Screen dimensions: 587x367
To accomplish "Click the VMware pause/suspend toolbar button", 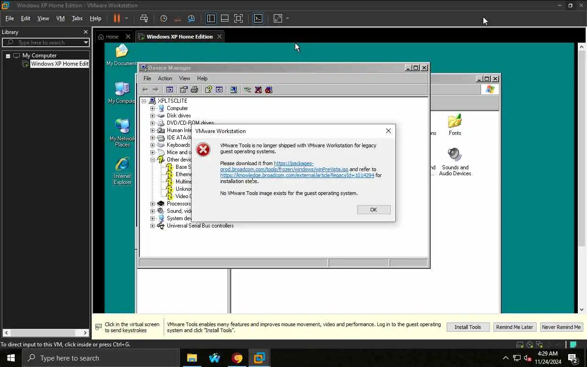I will pyautogui.click(x=116, y=18).
